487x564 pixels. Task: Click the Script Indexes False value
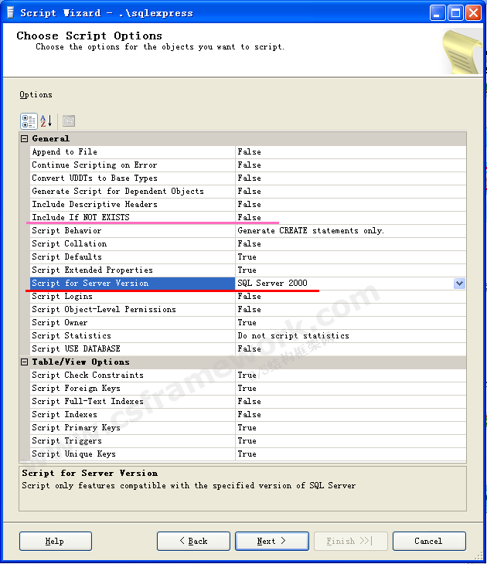point(249,415)
